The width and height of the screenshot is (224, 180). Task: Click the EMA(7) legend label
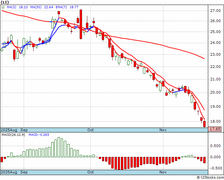(x=61, y=7)
